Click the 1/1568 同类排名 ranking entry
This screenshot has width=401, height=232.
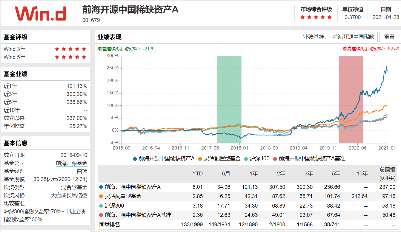point(305,224)
